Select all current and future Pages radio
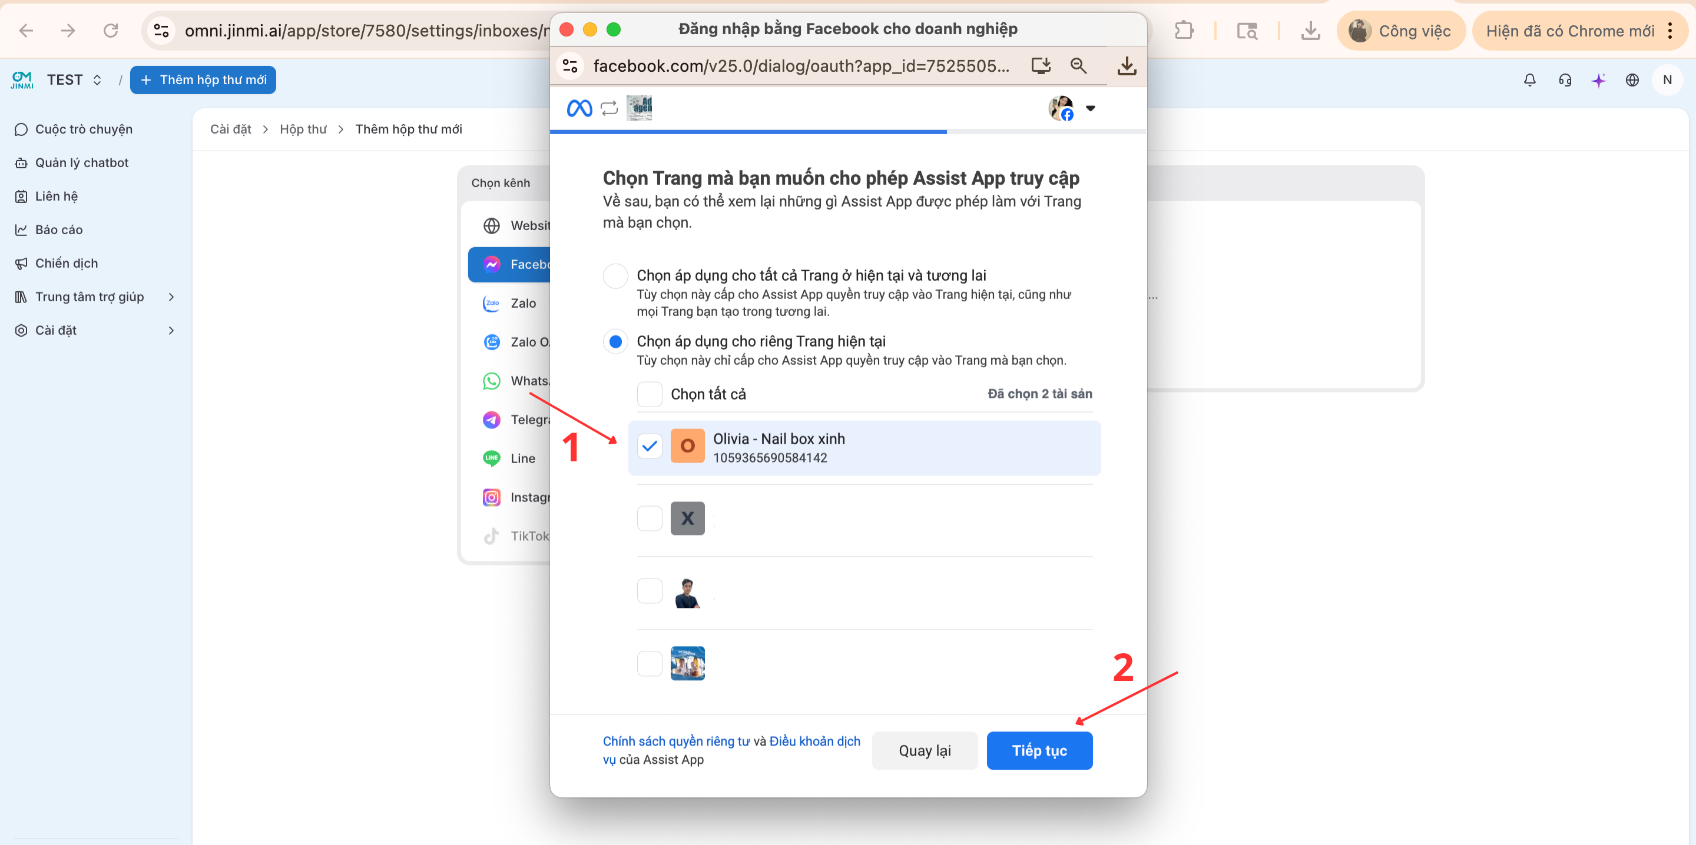The height and width of the screenshot is (845, 1696). coord(615,276)
